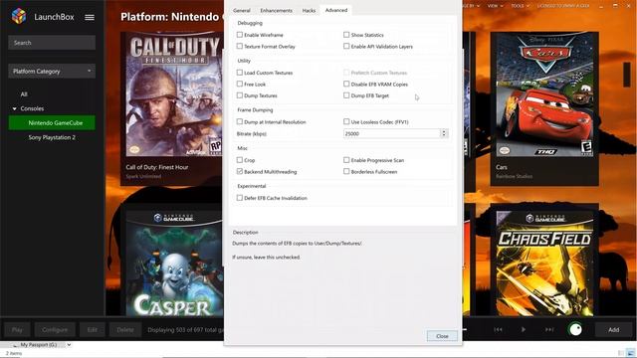Open the Hacks tab
Viewport: 637px width, 358px height.
[309, 11]
